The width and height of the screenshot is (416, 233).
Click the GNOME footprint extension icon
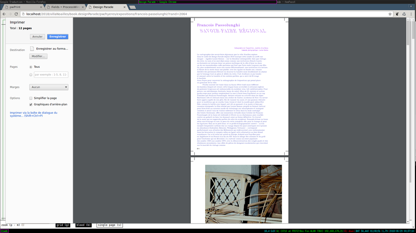[397, 14]
